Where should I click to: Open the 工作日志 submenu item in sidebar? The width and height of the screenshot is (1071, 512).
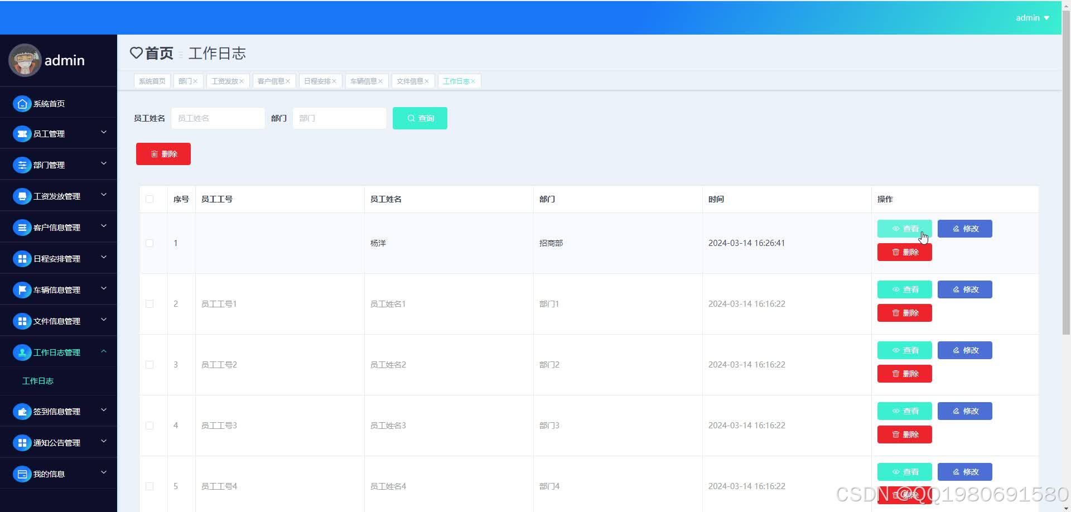point(38,381)
